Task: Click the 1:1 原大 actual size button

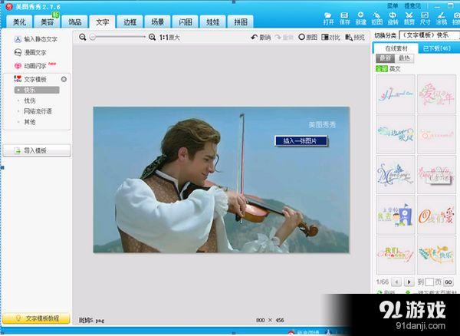Action: coord(169,38)
